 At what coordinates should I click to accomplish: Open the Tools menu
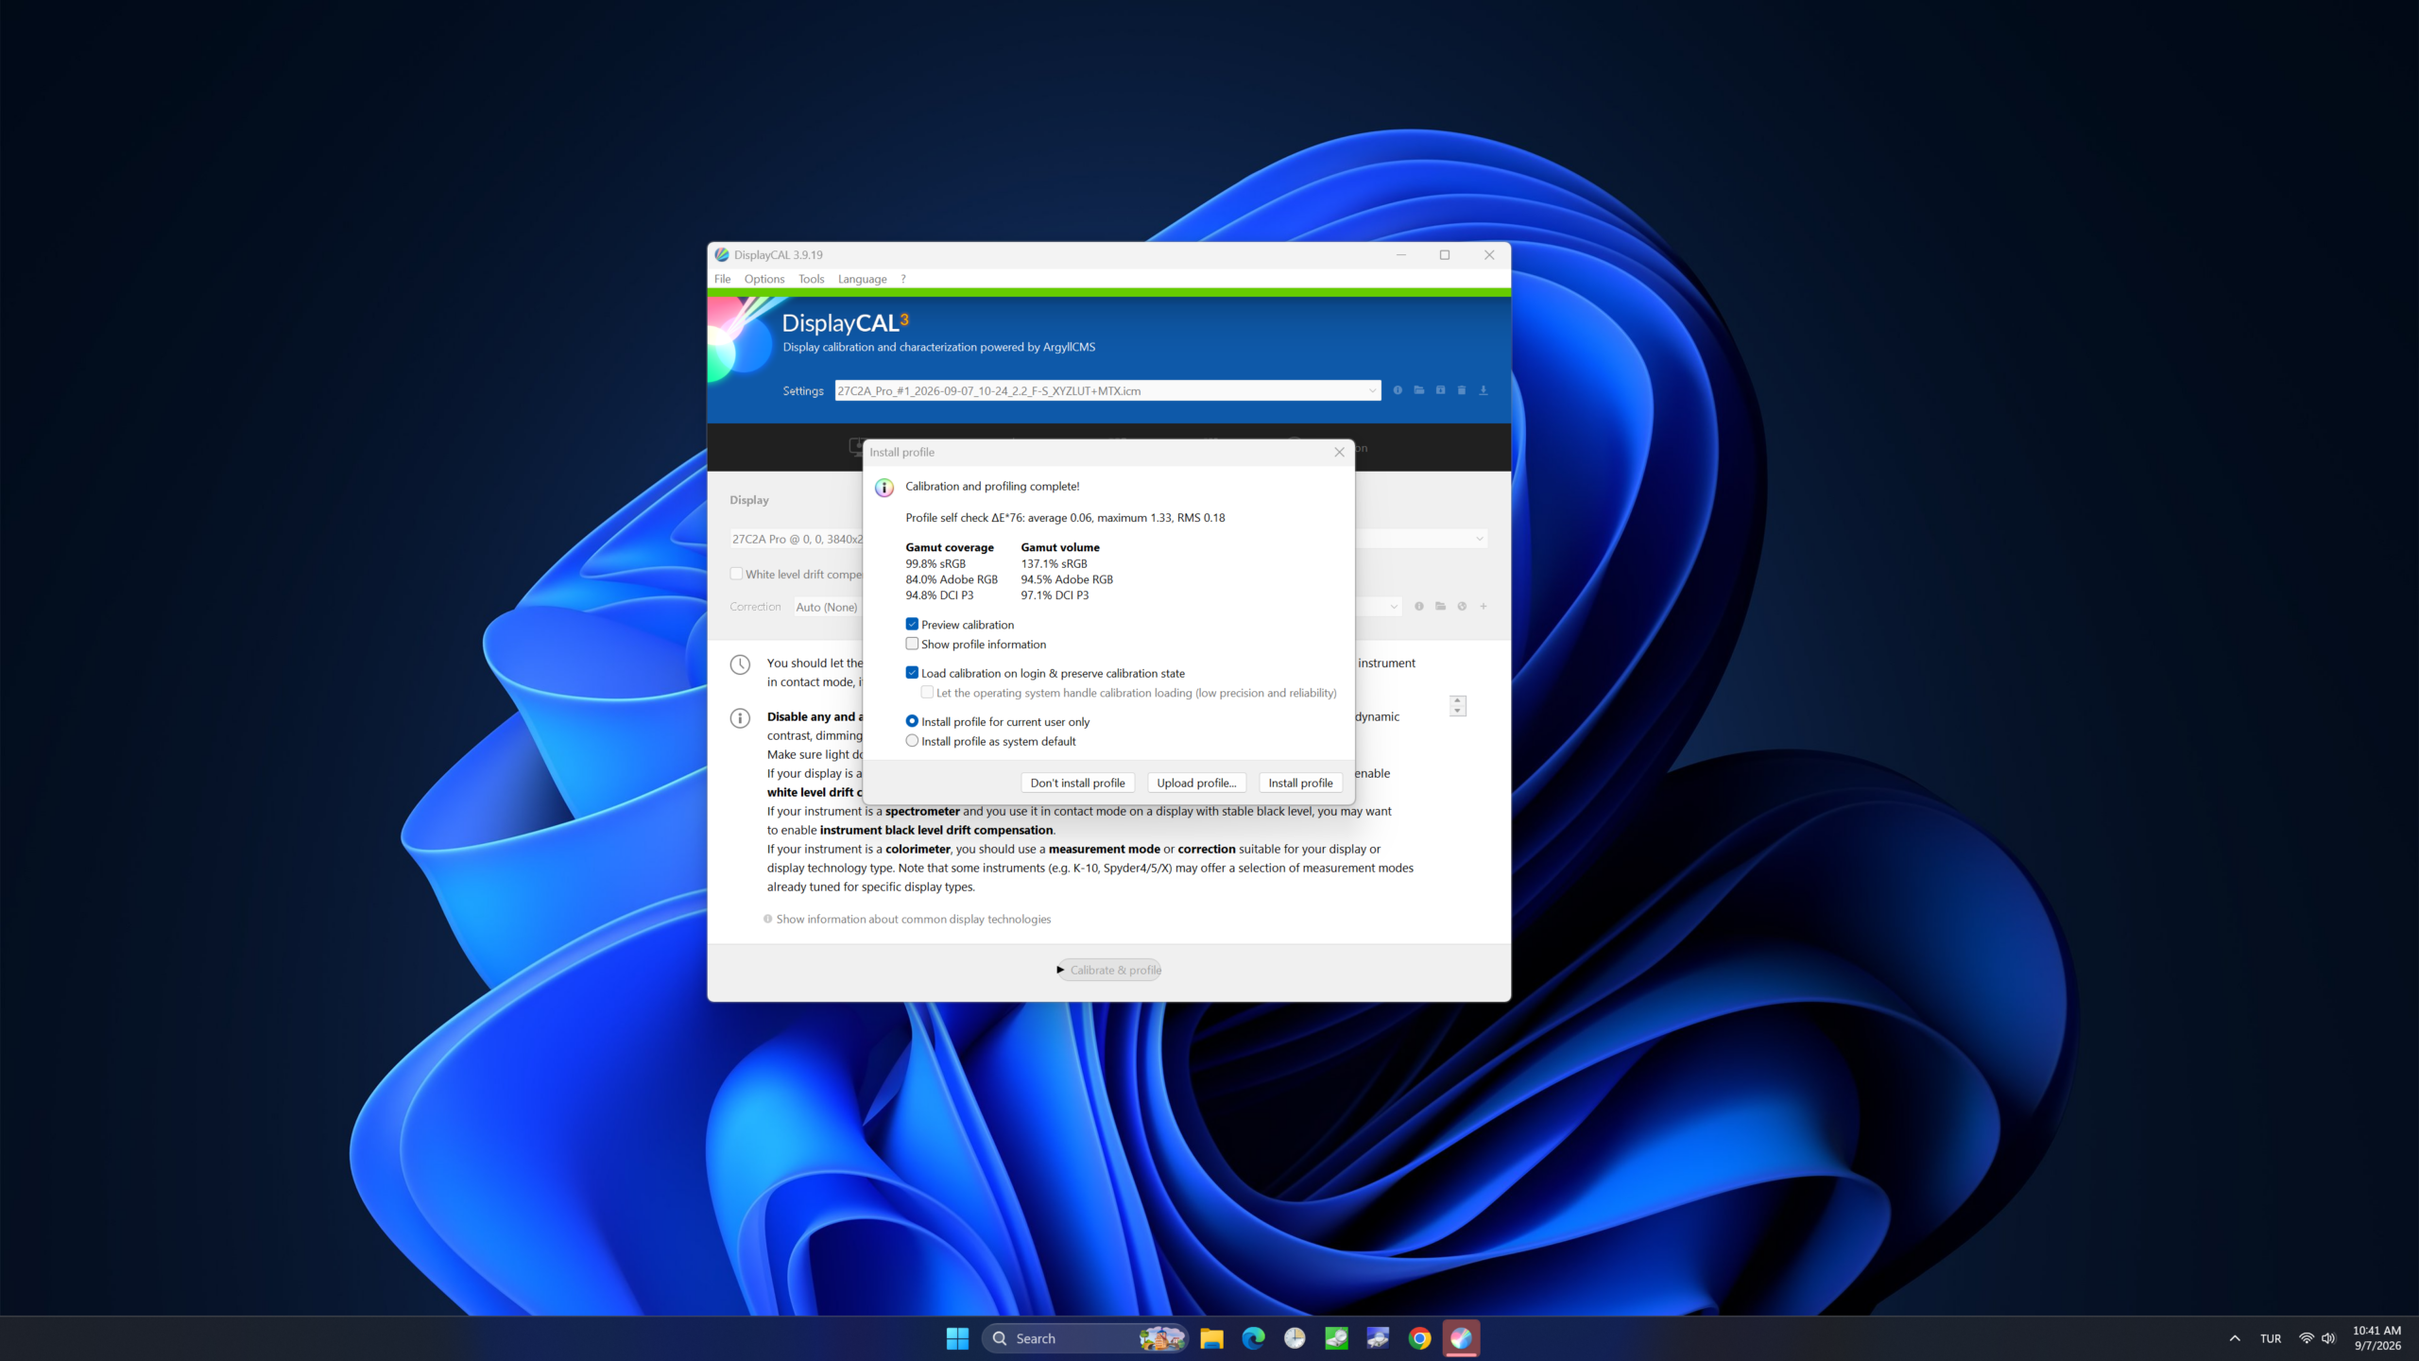click(x=811, y=279)
